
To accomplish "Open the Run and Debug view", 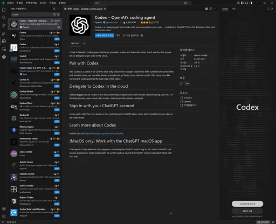I will click(4, 33).
